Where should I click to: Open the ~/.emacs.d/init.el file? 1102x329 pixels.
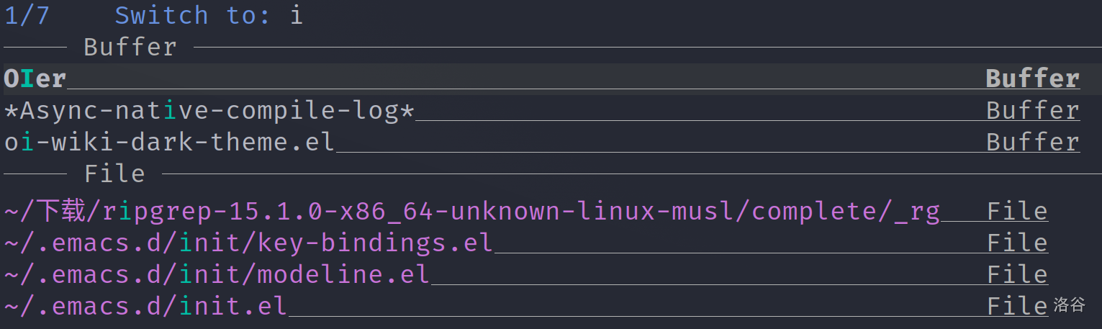point(145,307)
